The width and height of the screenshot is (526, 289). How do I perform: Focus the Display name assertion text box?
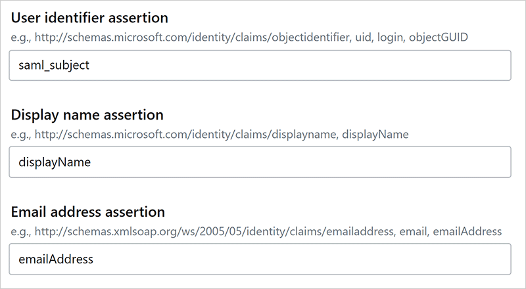pos(260,162)
